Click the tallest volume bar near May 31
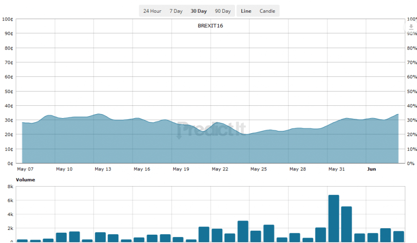 (334, 219)
